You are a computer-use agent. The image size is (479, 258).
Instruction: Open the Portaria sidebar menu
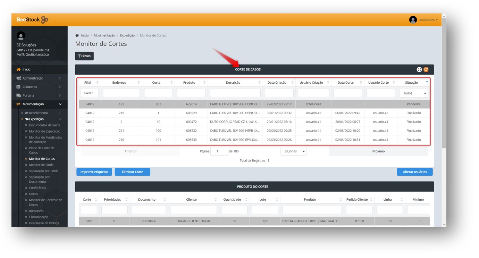(x=39, y=95)
